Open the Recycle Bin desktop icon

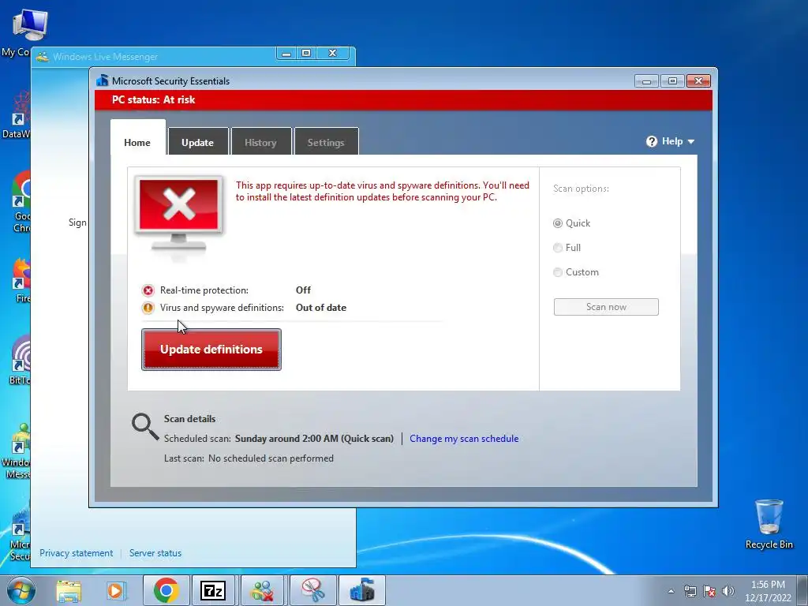tap(769, 524)
